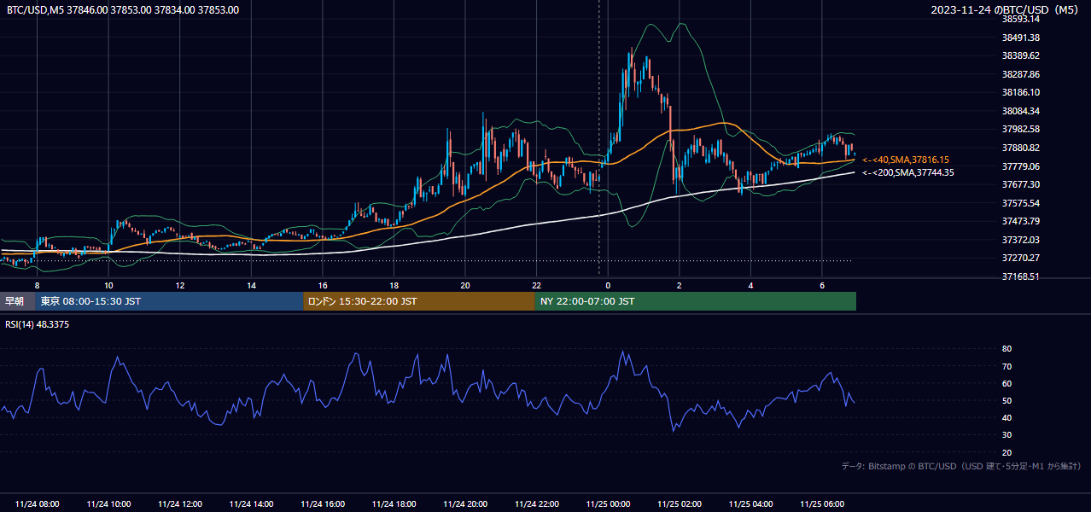Select the RSI 60 level label
This screenshot has height=512, width=1091.
click(1007, 383)
